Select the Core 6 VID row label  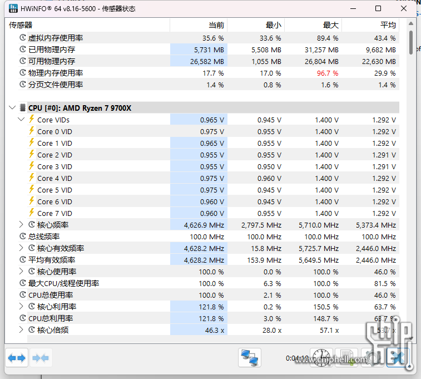(x=55, y=201)
